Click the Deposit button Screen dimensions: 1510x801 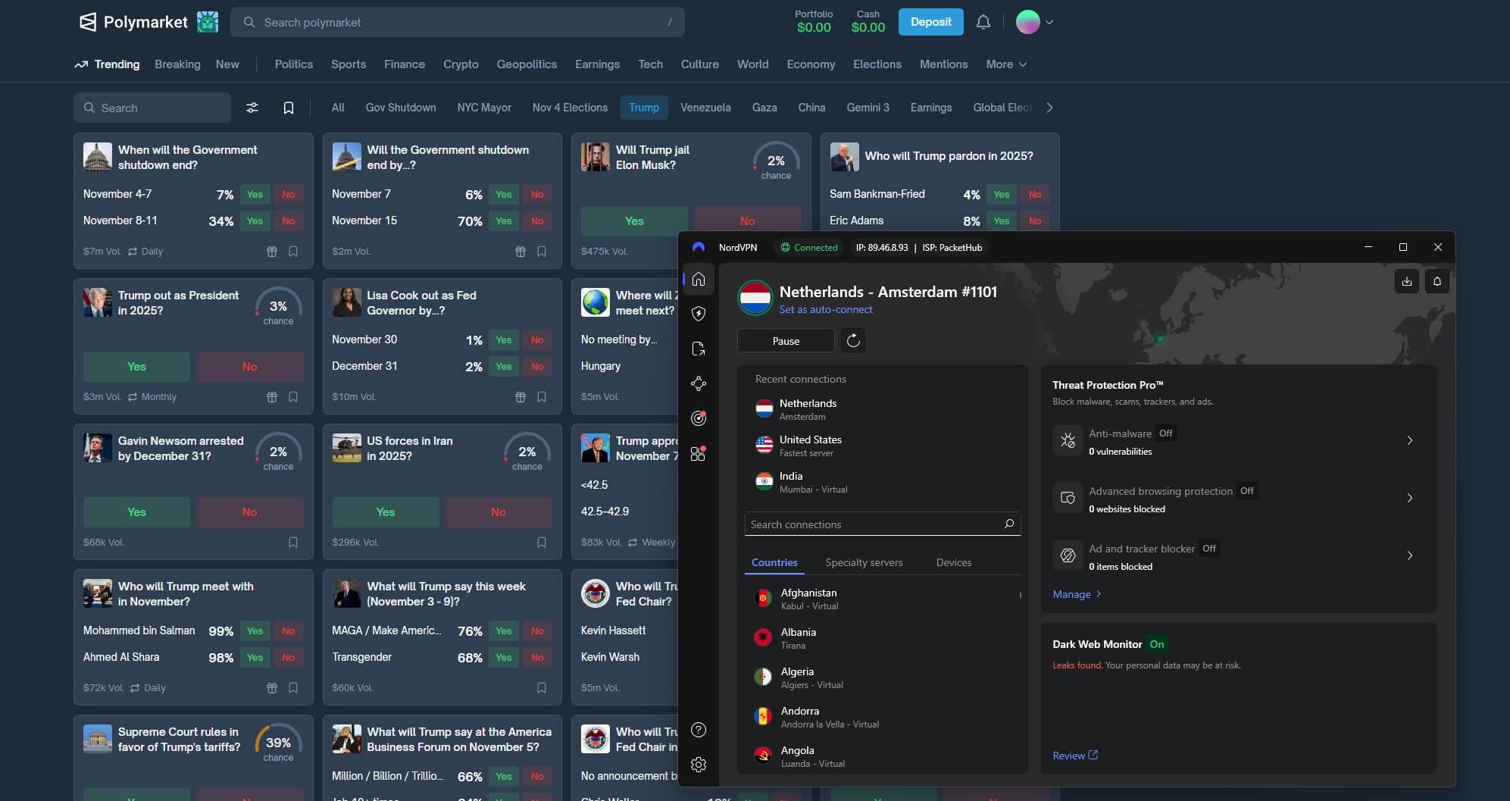(930, 22)
